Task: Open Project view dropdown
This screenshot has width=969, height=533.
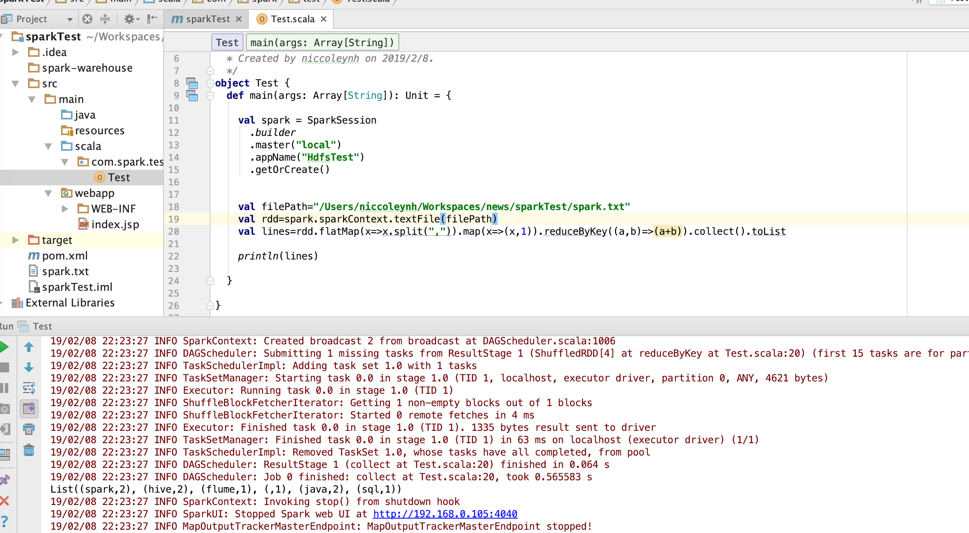Action: point(70,19)
